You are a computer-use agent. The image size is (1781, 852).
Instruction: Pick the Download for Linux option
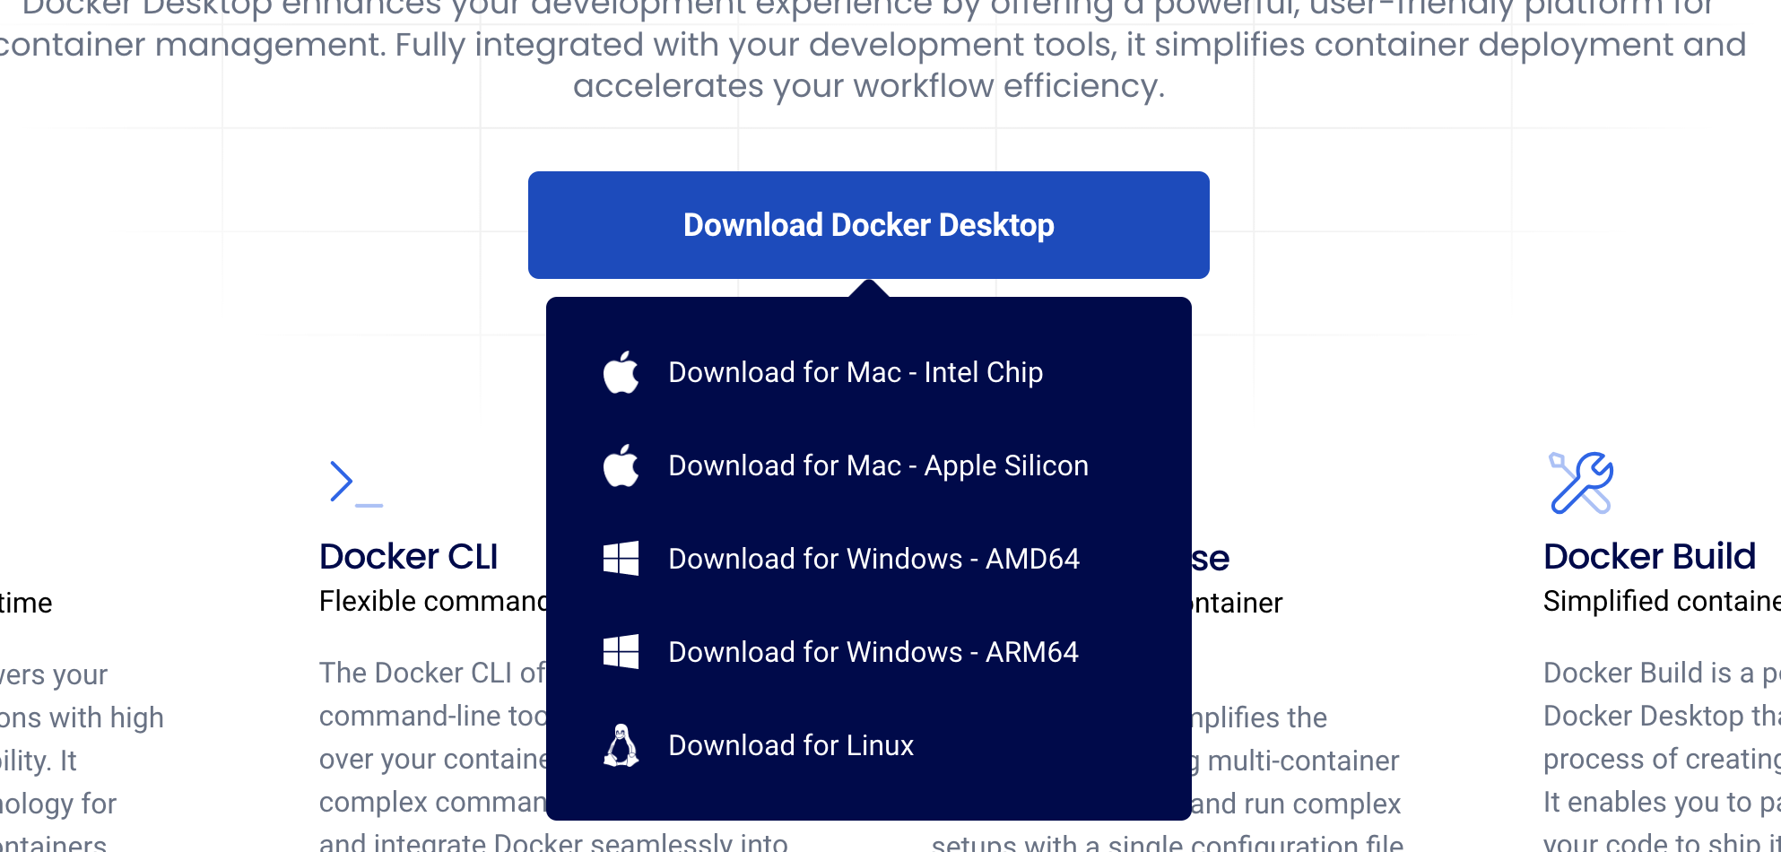(791, 745)
